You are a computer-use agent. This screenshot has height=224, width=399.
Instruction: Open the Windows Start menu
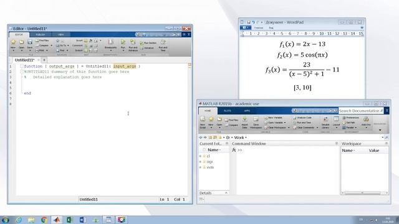(6, 220)
